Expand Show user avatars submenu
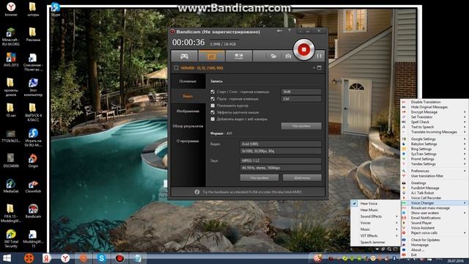The image size is (469, 264). [x=435, y=213]
